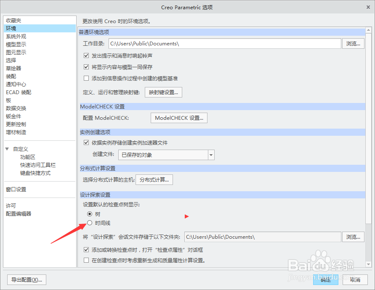Open the 增材制造 settings

(16, 132)
